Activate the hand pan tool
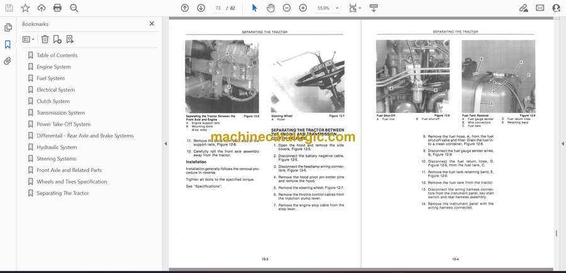This screenshot has height=273, width=566. (270, 8)
